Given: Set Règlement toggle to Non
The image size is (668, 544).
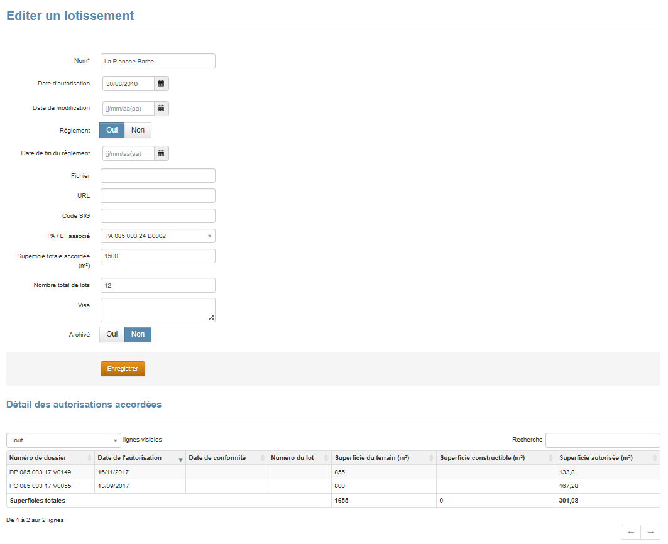Looking at the screenshot, I should (x=138, y=130).
